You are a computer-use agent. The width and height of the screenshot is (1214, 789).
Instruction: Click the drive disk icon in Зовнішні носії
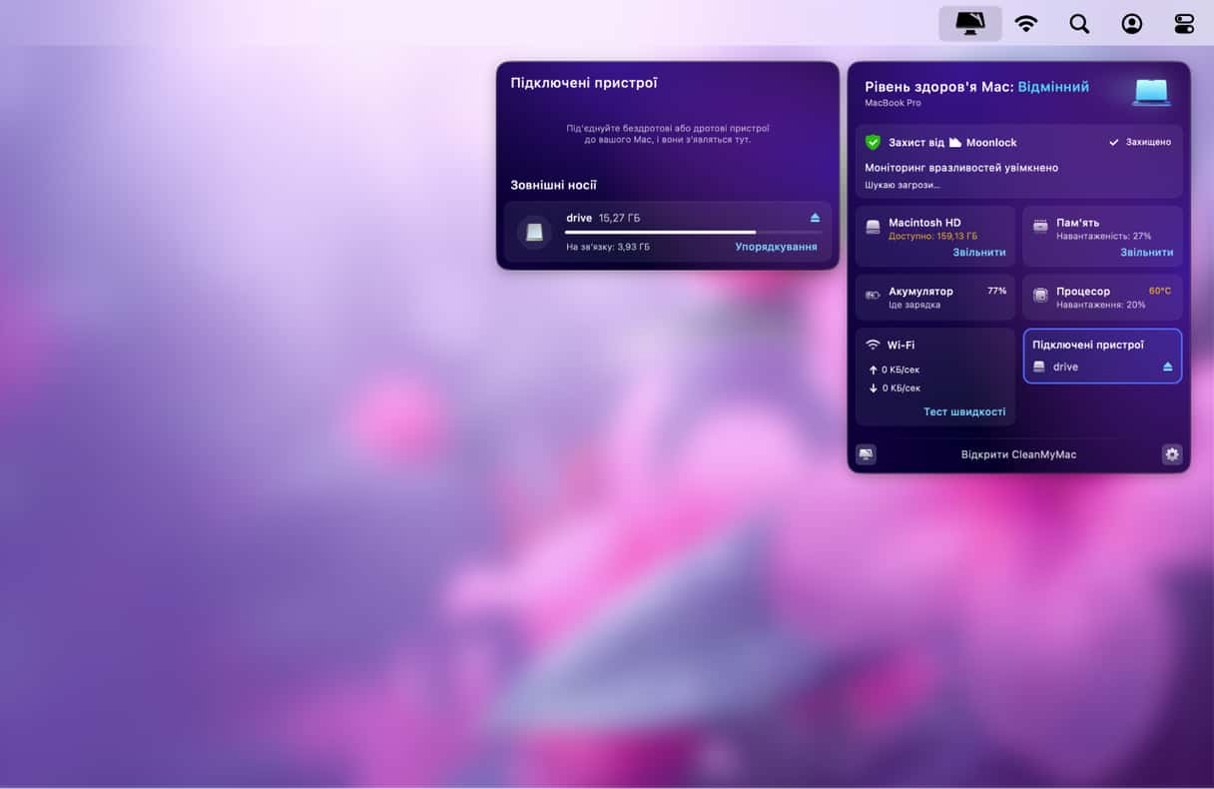[535, 232]
